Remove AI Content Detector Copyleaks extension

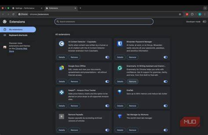(74, 57)
